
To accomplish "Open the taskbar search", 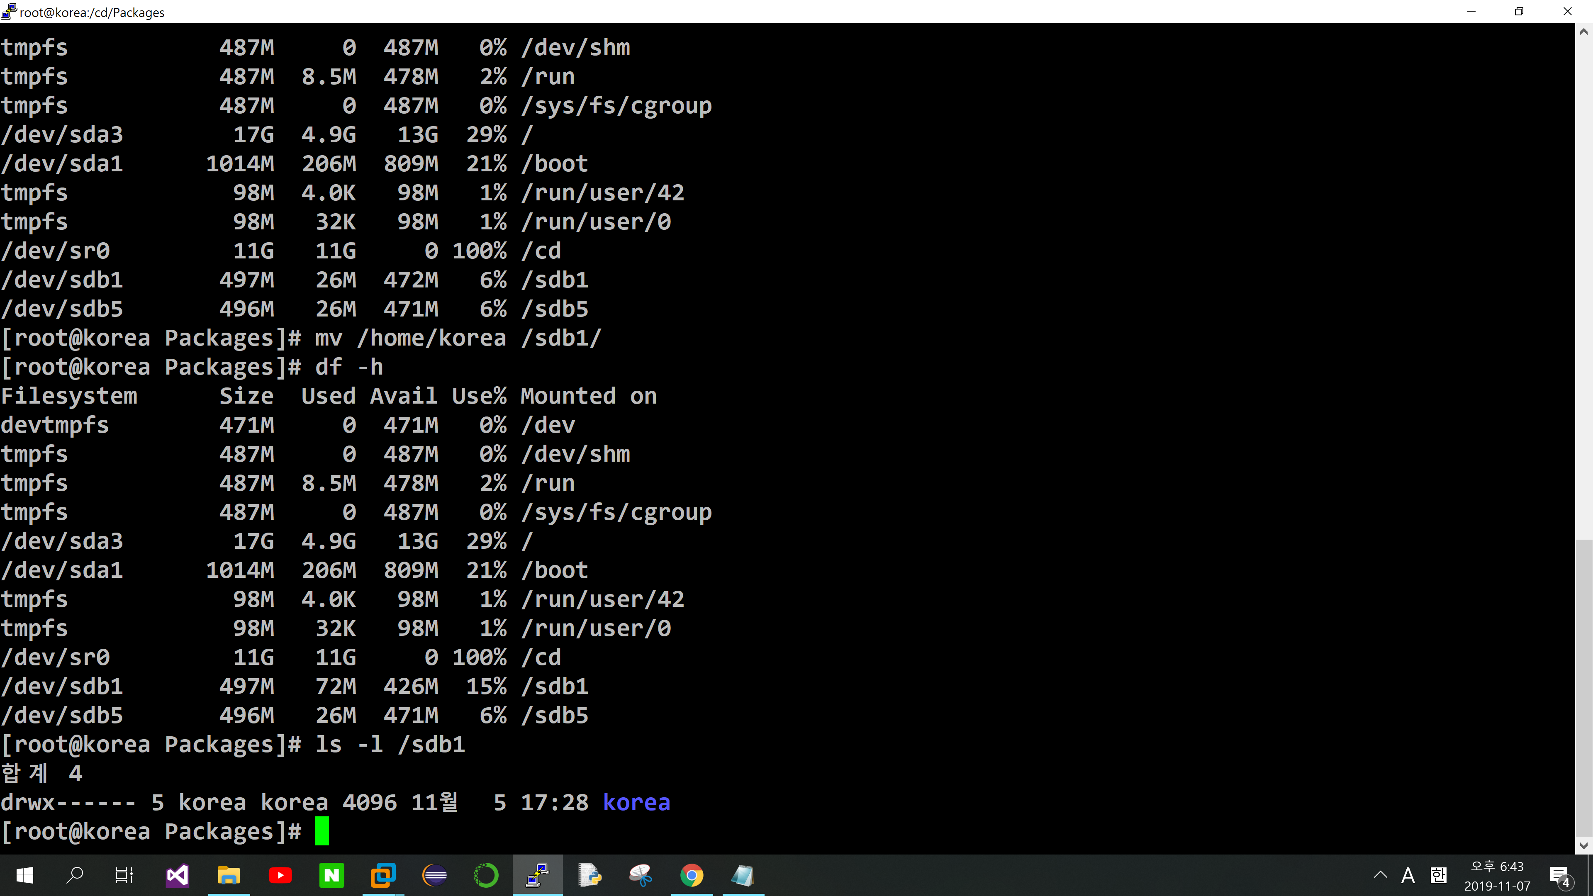I will point(75,875).
